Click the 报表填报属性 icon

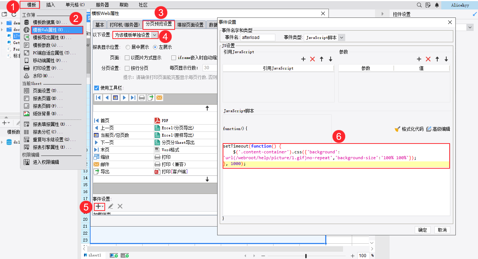coord(27,124)
